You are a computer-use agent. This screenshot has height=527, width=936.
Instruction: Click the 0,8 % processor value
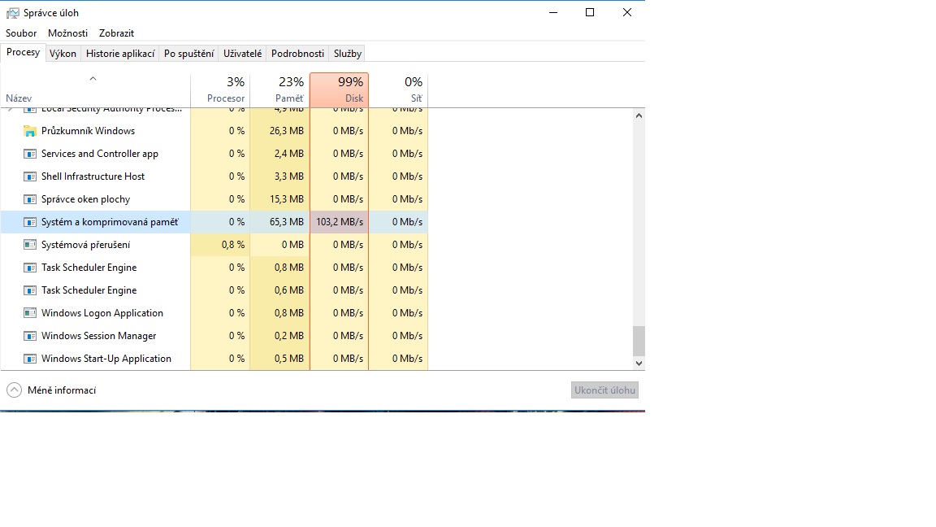tap(233, 244)
